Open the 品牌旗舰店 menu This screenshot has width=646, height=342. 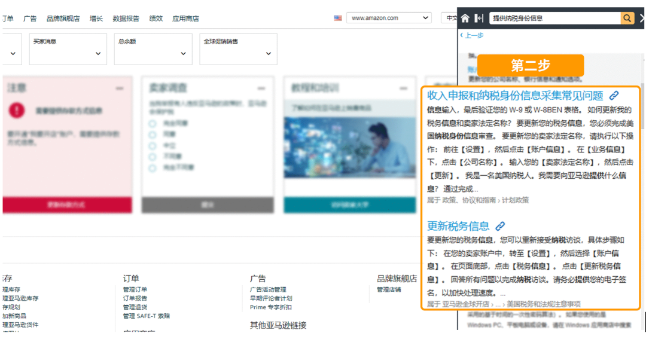pos(63,19)
